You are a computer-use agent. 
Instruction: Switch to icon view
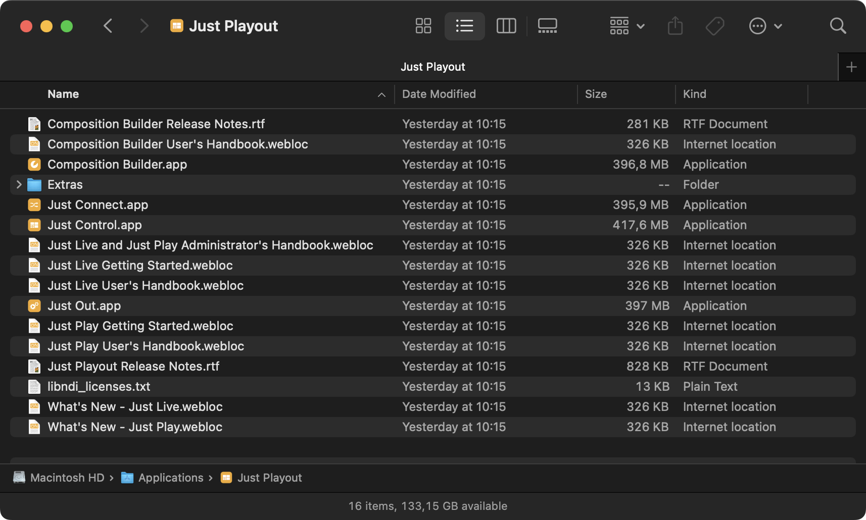[423, 26]
